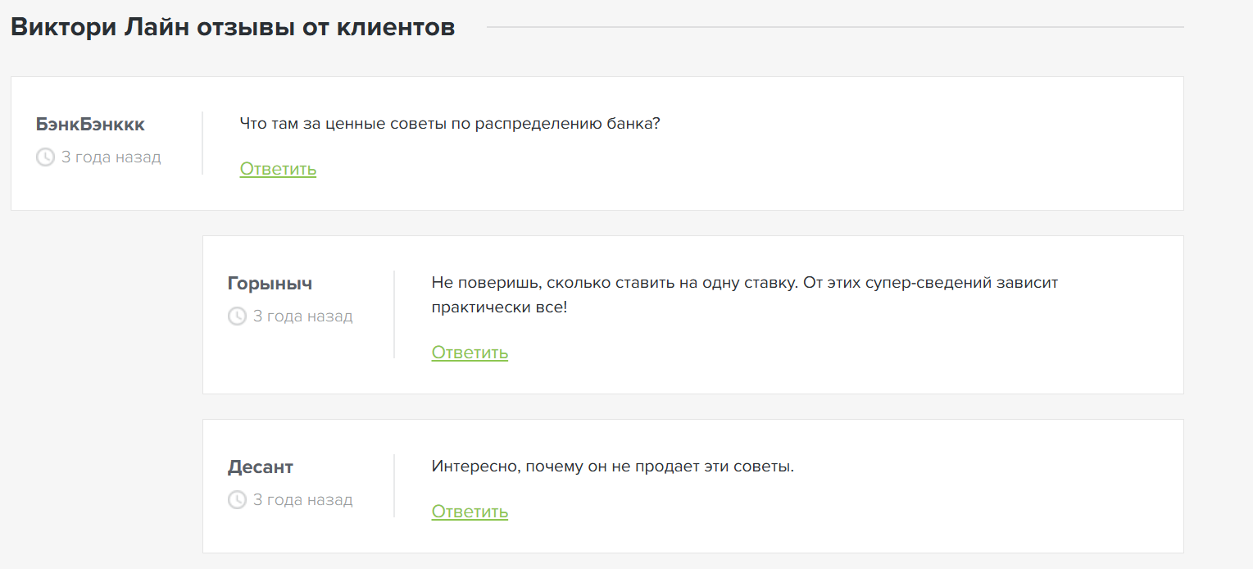Click the clock glyph left of '3 года назад' top card

coord(45,157)
